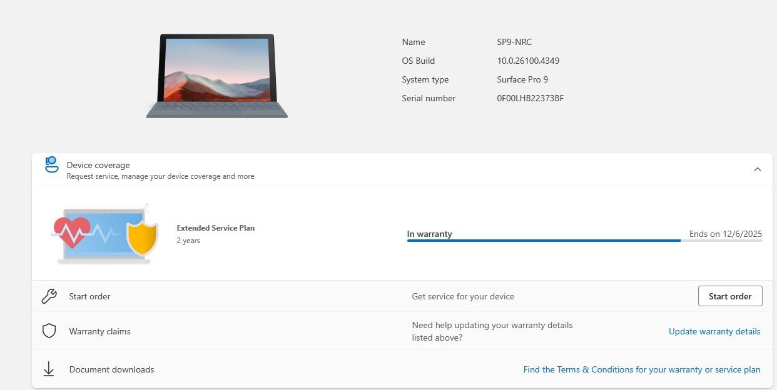This screenshot has height=390, width=777.
Task: Open the Update warranty details link
Action: (714, 331)
